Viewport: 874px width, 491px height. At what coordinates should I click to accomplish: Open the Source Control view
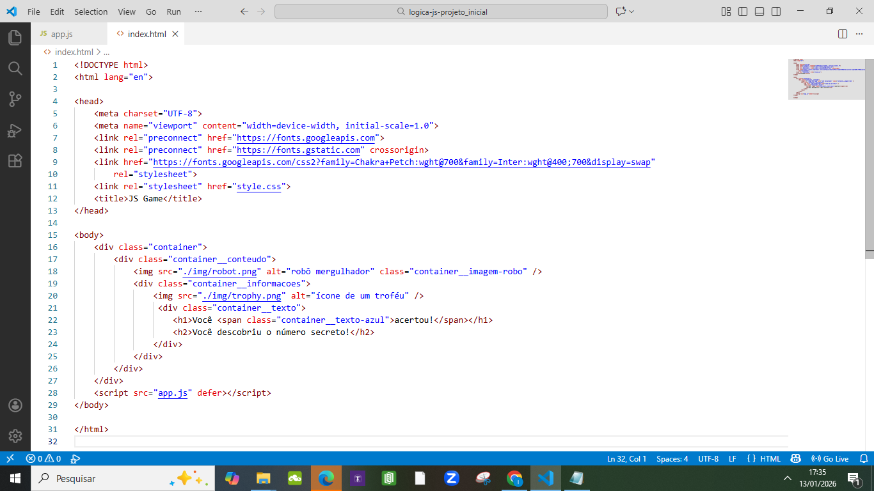[x=15, y=99]
